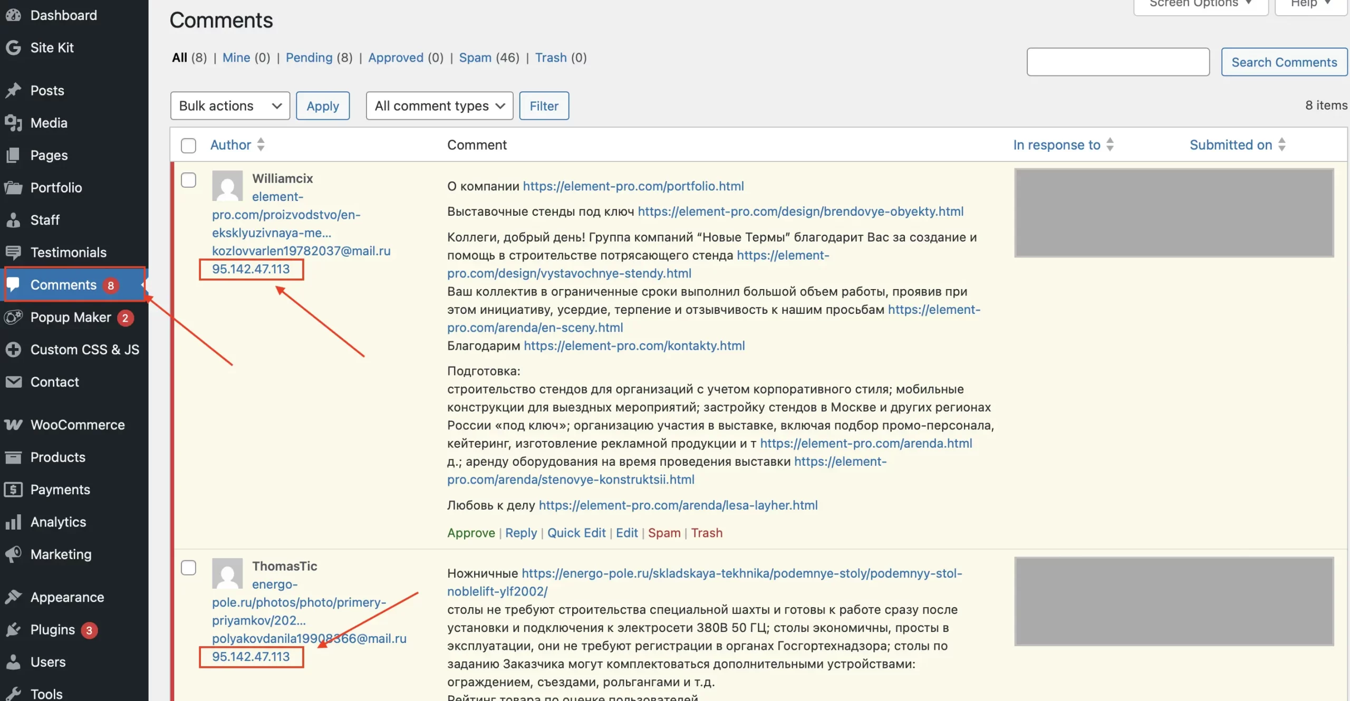The height and width of the screenshot is (701, 1350).
Task: Open the Media library icon
Action: pos(14,122)
